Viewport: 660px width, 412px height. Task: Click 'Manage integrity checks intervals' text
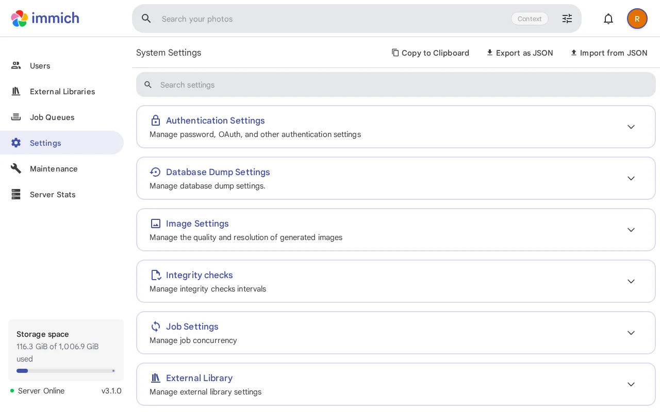pyautogui.click(x=208, y=289)
